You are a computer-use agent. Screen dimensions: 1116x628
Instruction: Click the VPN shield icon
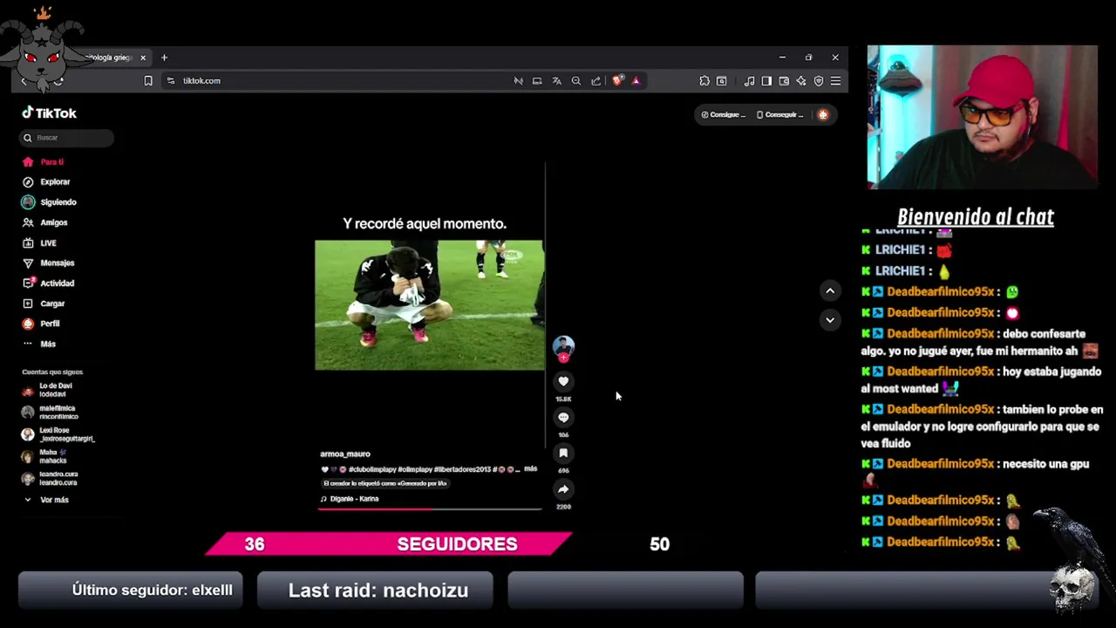[818, 81]
